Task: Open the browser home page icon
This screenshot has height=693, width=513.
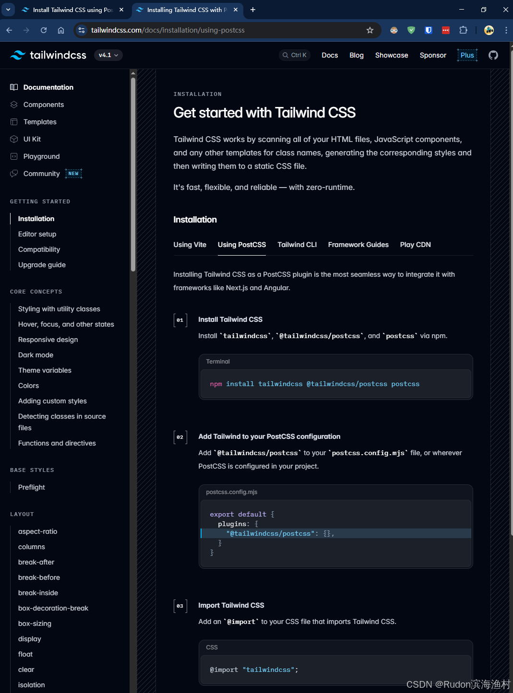Action: 61,30
